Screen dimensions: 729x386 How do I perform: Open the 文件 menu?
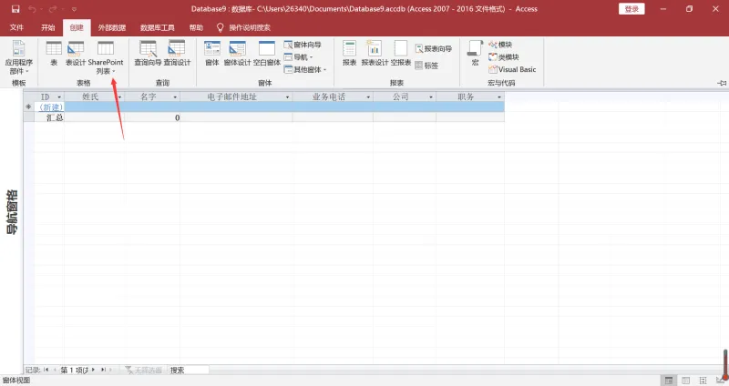(x=16, y=27)
